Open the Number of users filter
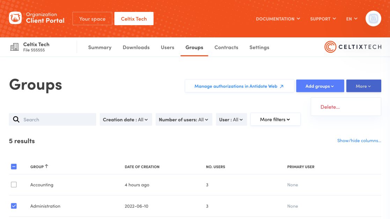The image size is (390, 219). (184, 119)
